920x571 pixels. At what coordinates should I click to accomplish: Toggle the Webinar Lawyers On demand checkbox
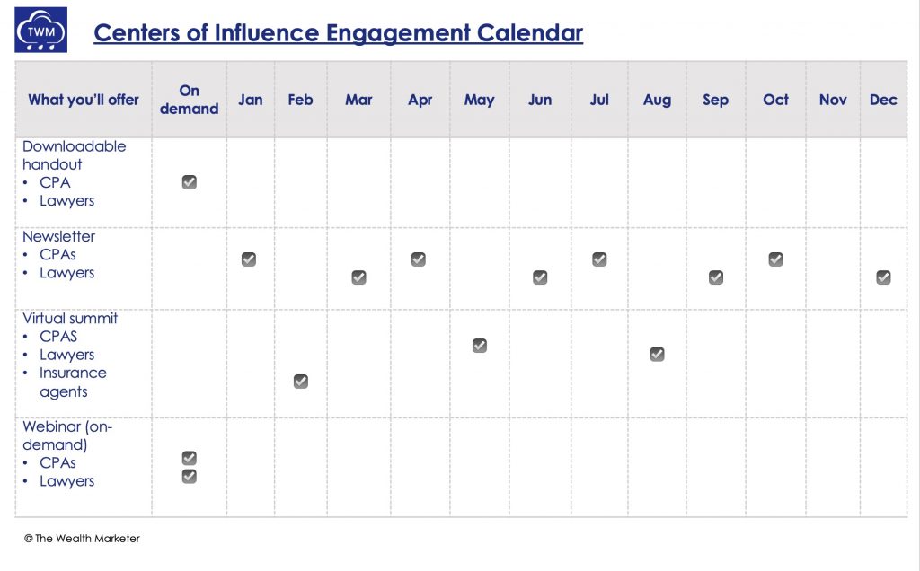click(x=189, y=476)
